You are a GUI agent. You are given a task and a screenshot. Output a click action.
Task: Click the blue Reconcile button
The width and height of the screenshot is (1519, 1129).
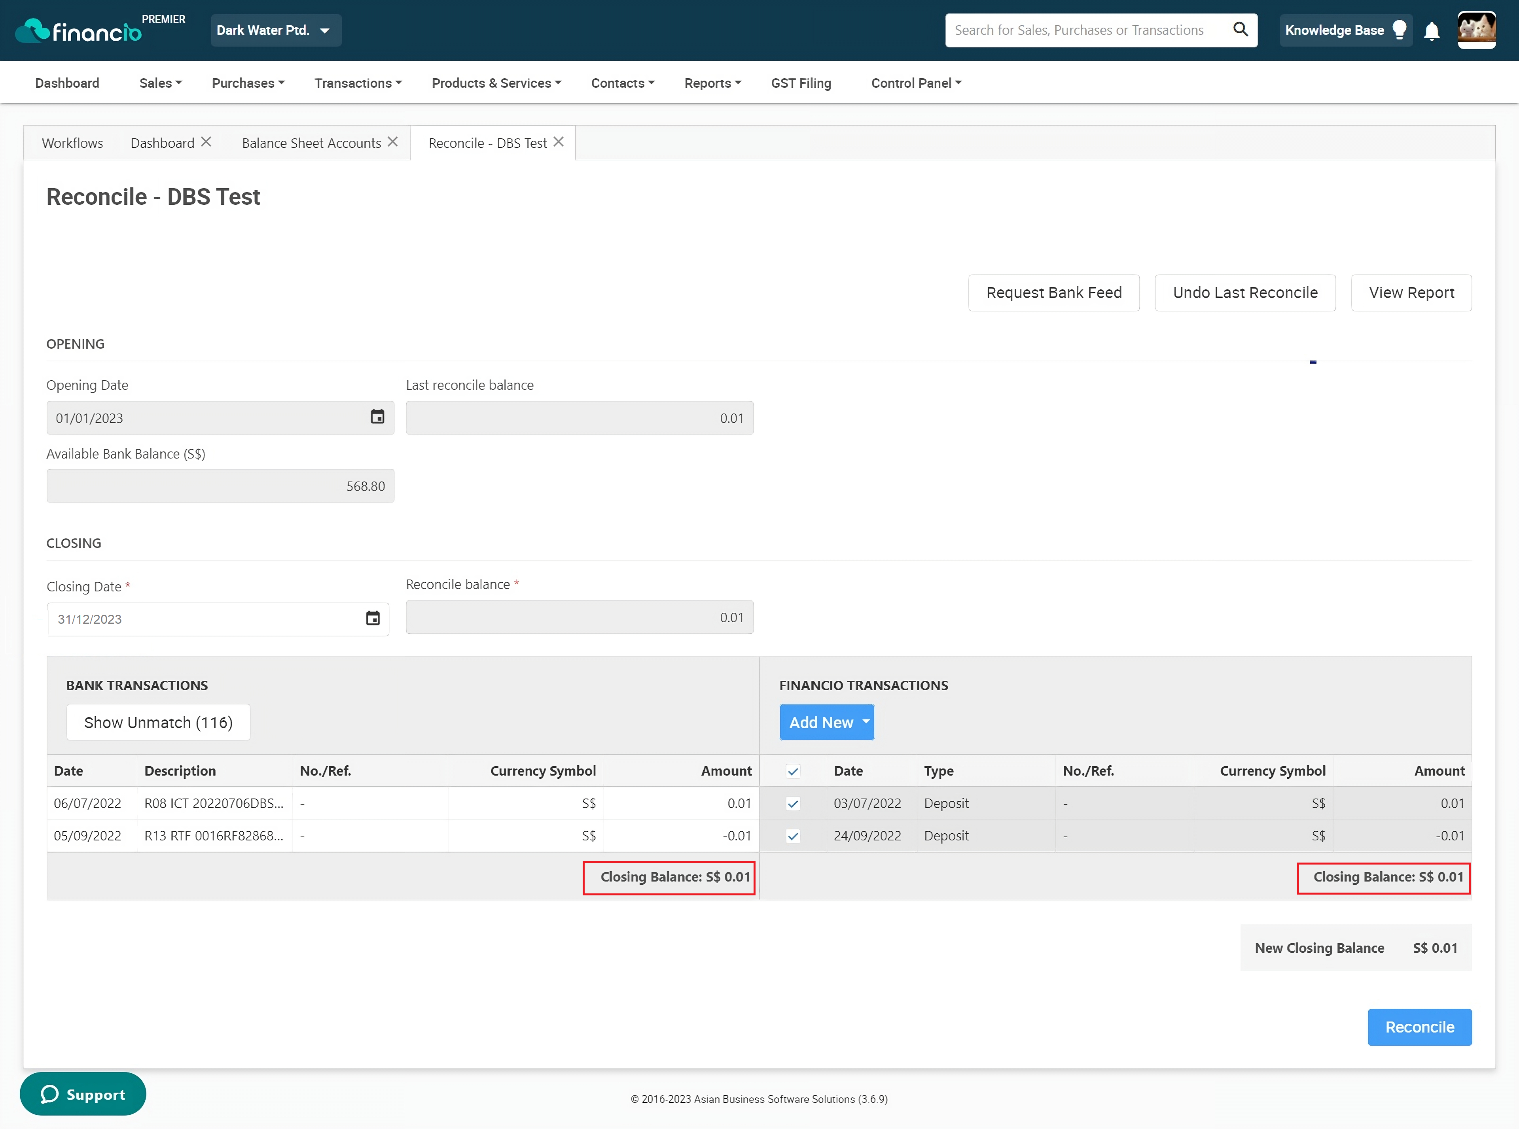click(1420, 1027)
